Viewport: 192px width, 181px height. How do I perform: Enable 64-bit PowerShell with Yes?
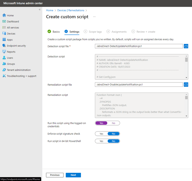tap(101, 141)
